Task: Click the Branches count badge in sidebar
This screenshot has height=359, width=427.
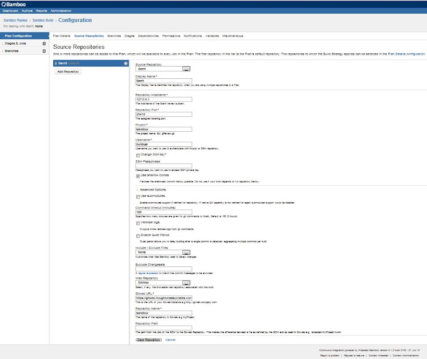Action: (x=44, y=51)
